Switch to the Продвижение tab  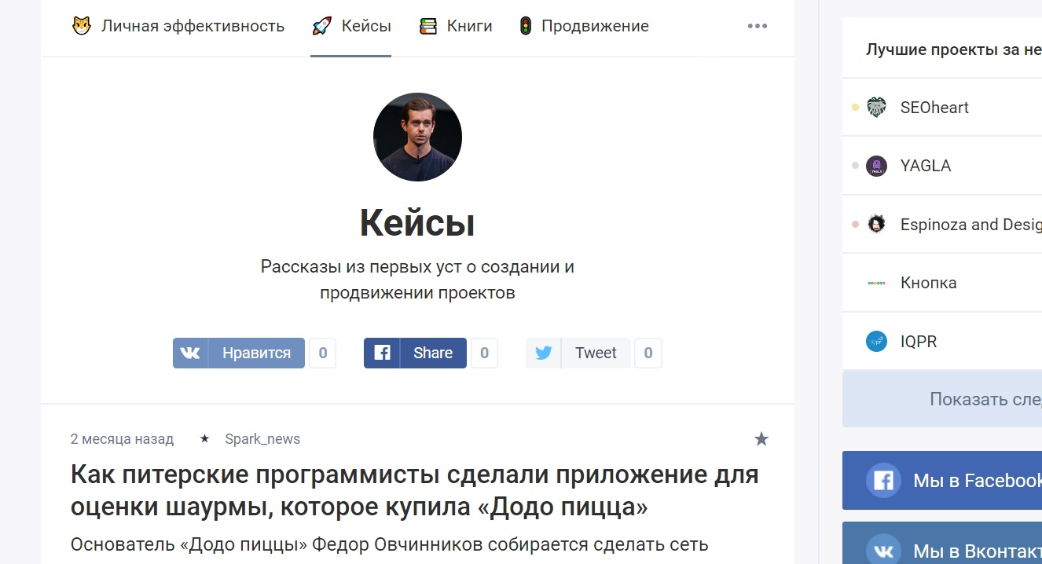point(595,26)
